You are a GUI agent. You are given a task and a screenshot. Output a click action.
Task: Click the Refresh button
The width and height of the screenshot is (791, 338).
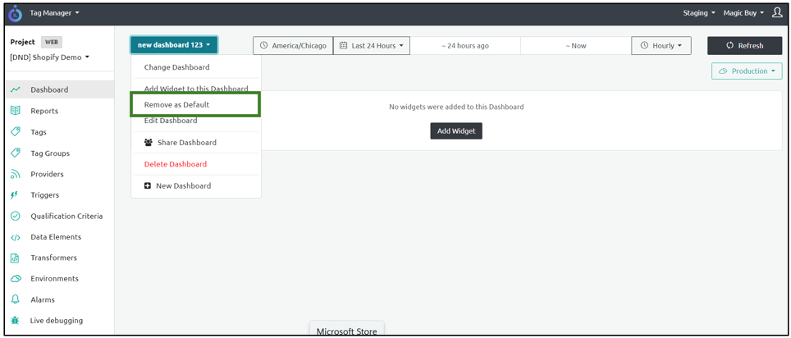click(x=744, y=45)
